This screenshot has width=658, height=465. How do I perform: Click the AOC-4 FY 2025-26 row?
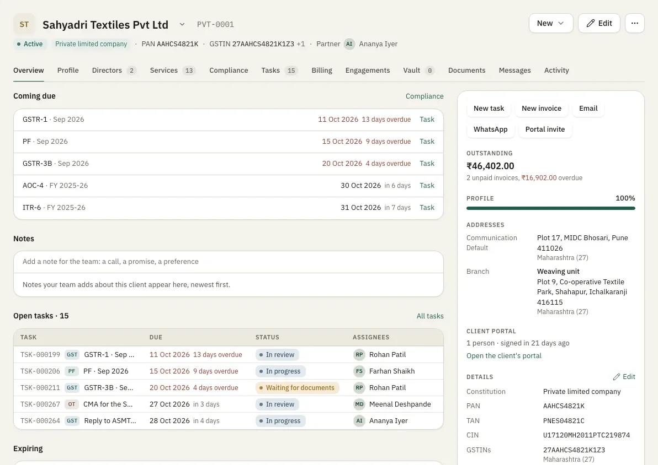click(x=229, y=186)
